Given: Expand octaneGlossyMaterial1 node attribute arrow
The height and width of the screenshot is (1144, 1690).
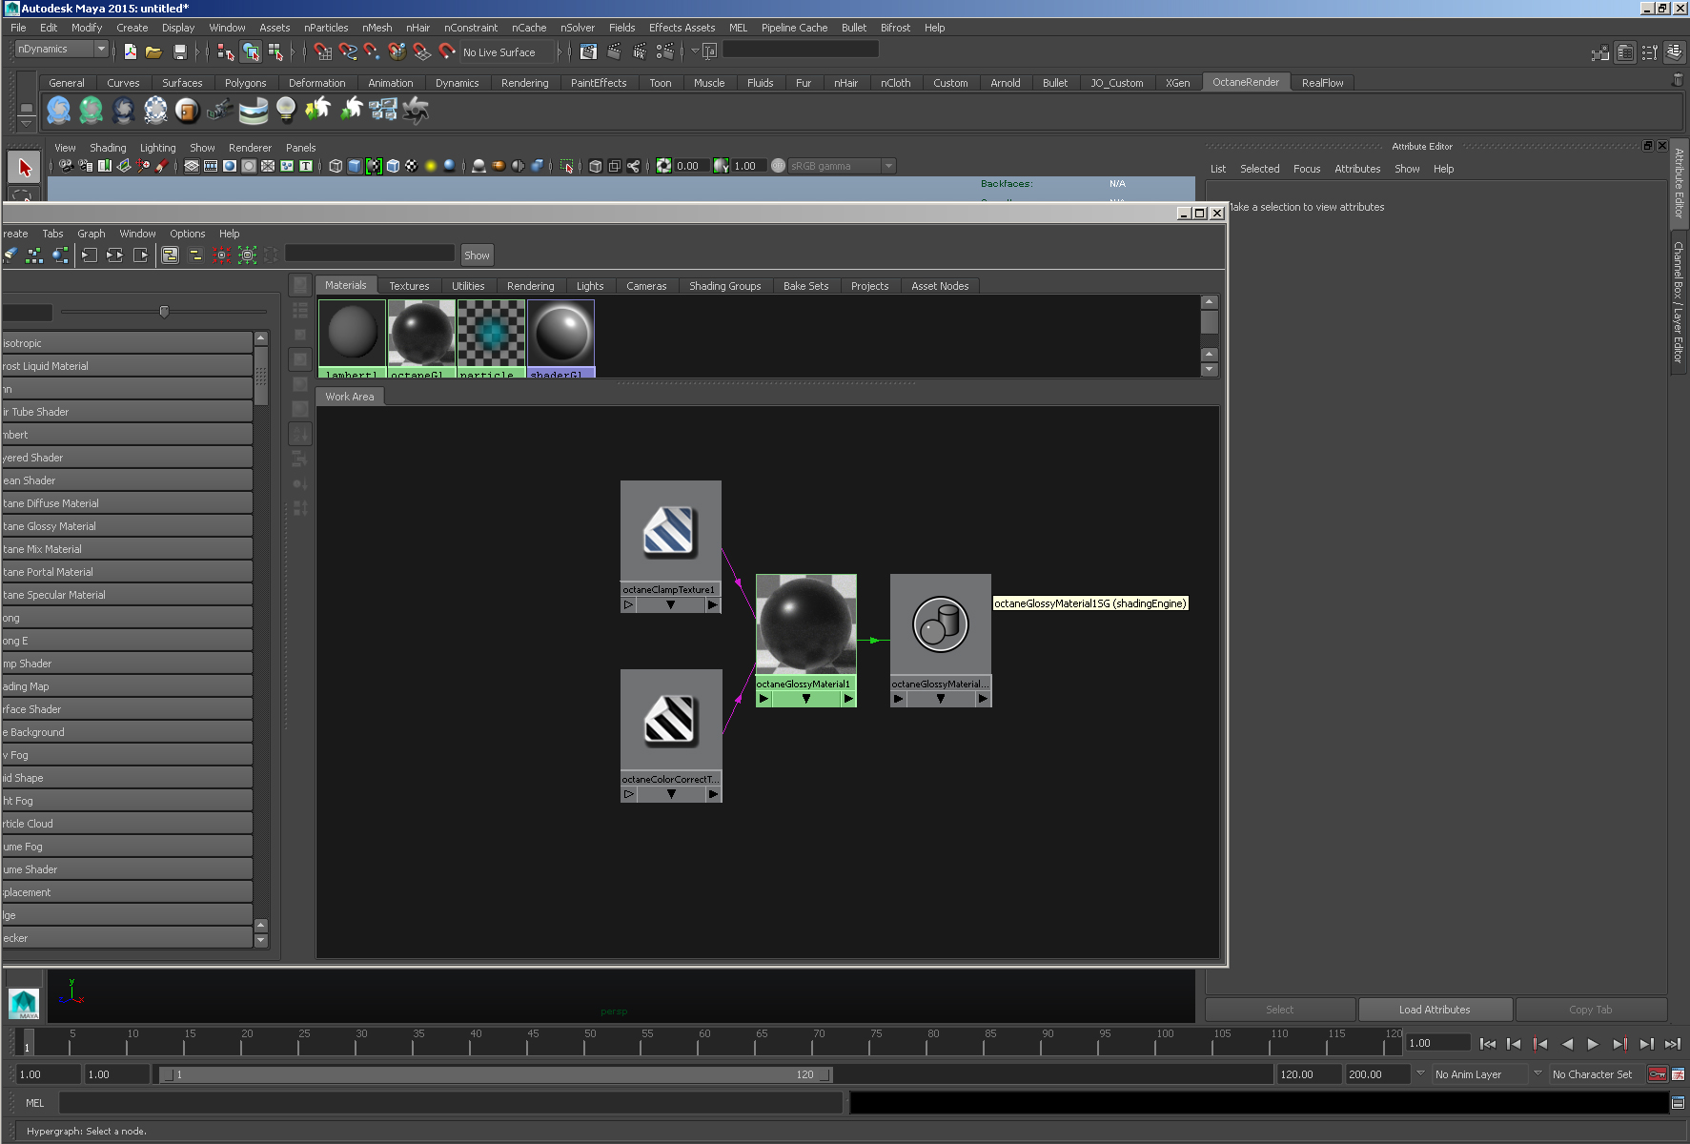Looking at the screenshot, I should pos(806,699).
